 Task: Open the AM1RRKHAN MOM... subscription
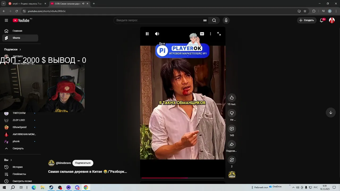pos(20,134)
